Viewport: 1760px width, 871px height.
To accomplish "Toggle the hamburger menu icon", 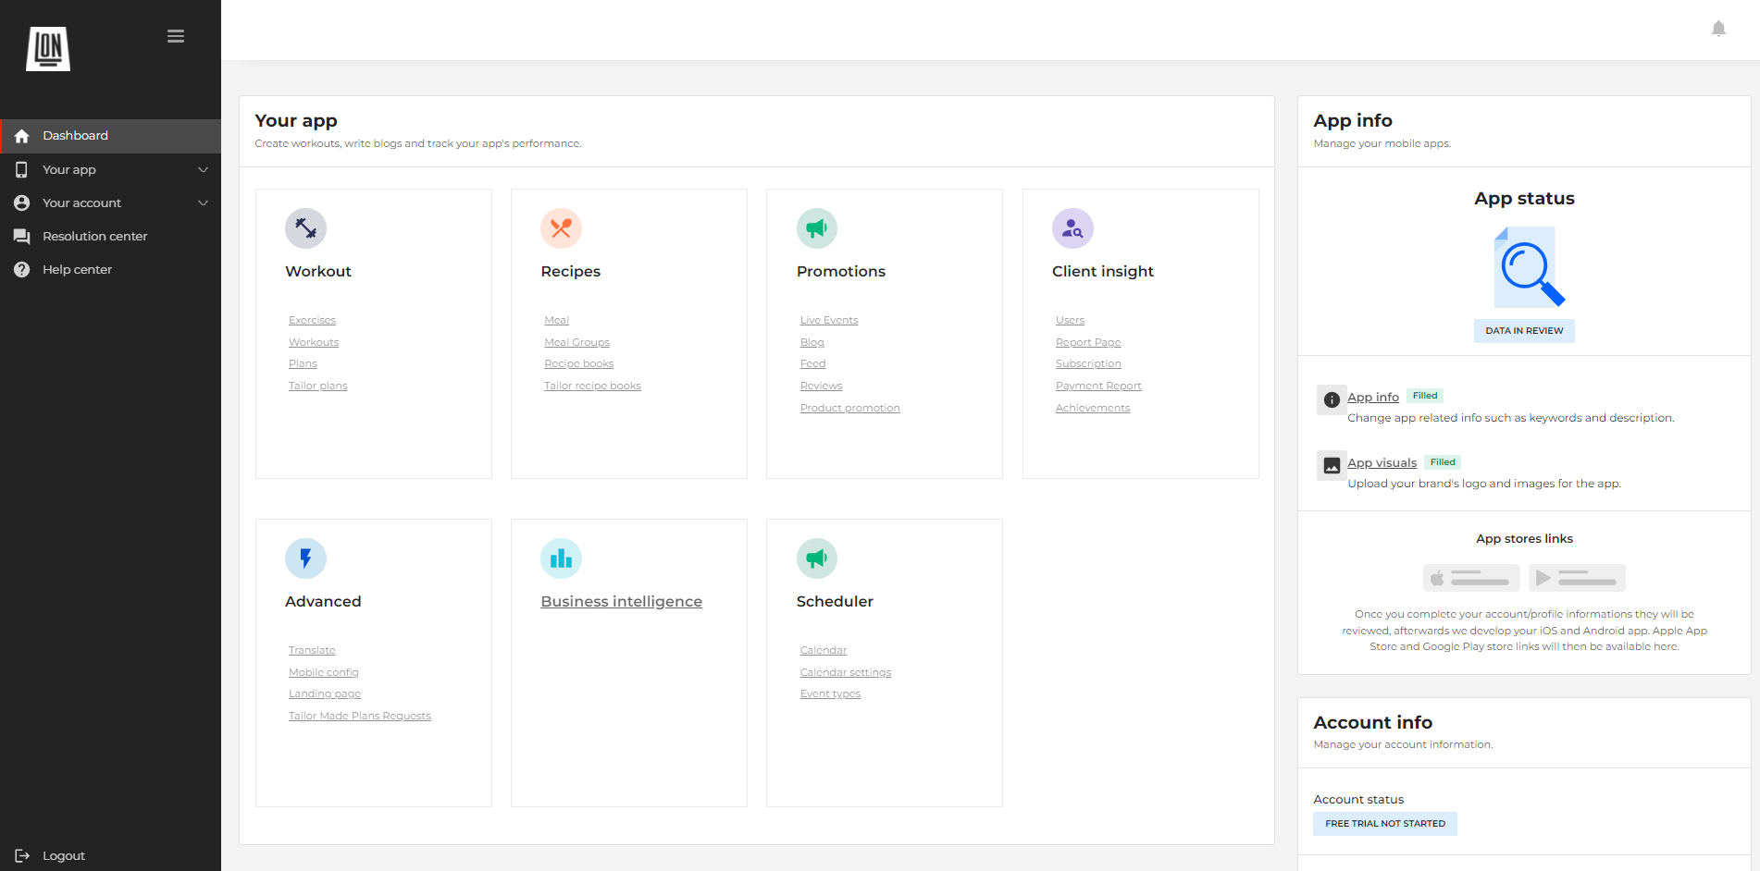I will click(176, 36).
